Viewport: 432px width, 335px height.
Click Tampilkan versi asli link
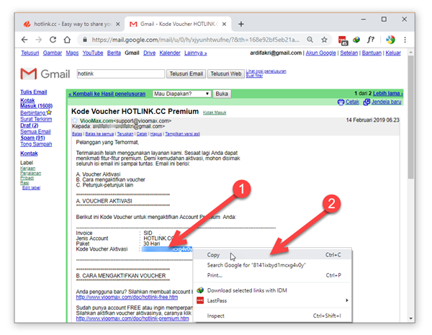[x=183, y=134]
